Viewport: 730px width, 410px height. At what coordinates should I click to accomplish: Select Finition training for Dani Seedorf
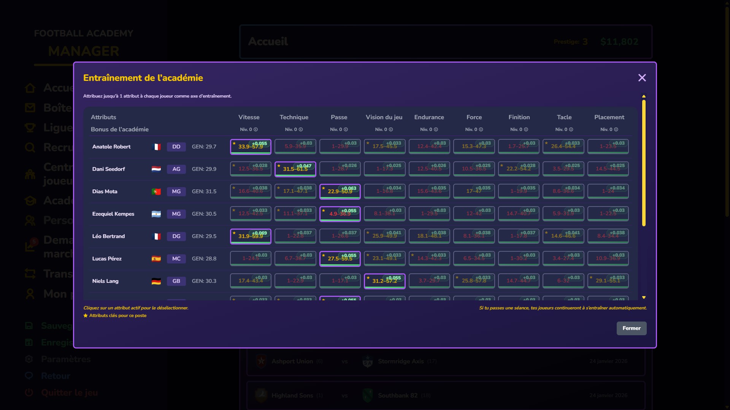[x=519, y=169]
